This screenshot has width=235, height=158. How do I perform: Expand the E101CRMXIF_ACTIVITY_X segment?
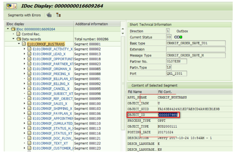point(24,49)
